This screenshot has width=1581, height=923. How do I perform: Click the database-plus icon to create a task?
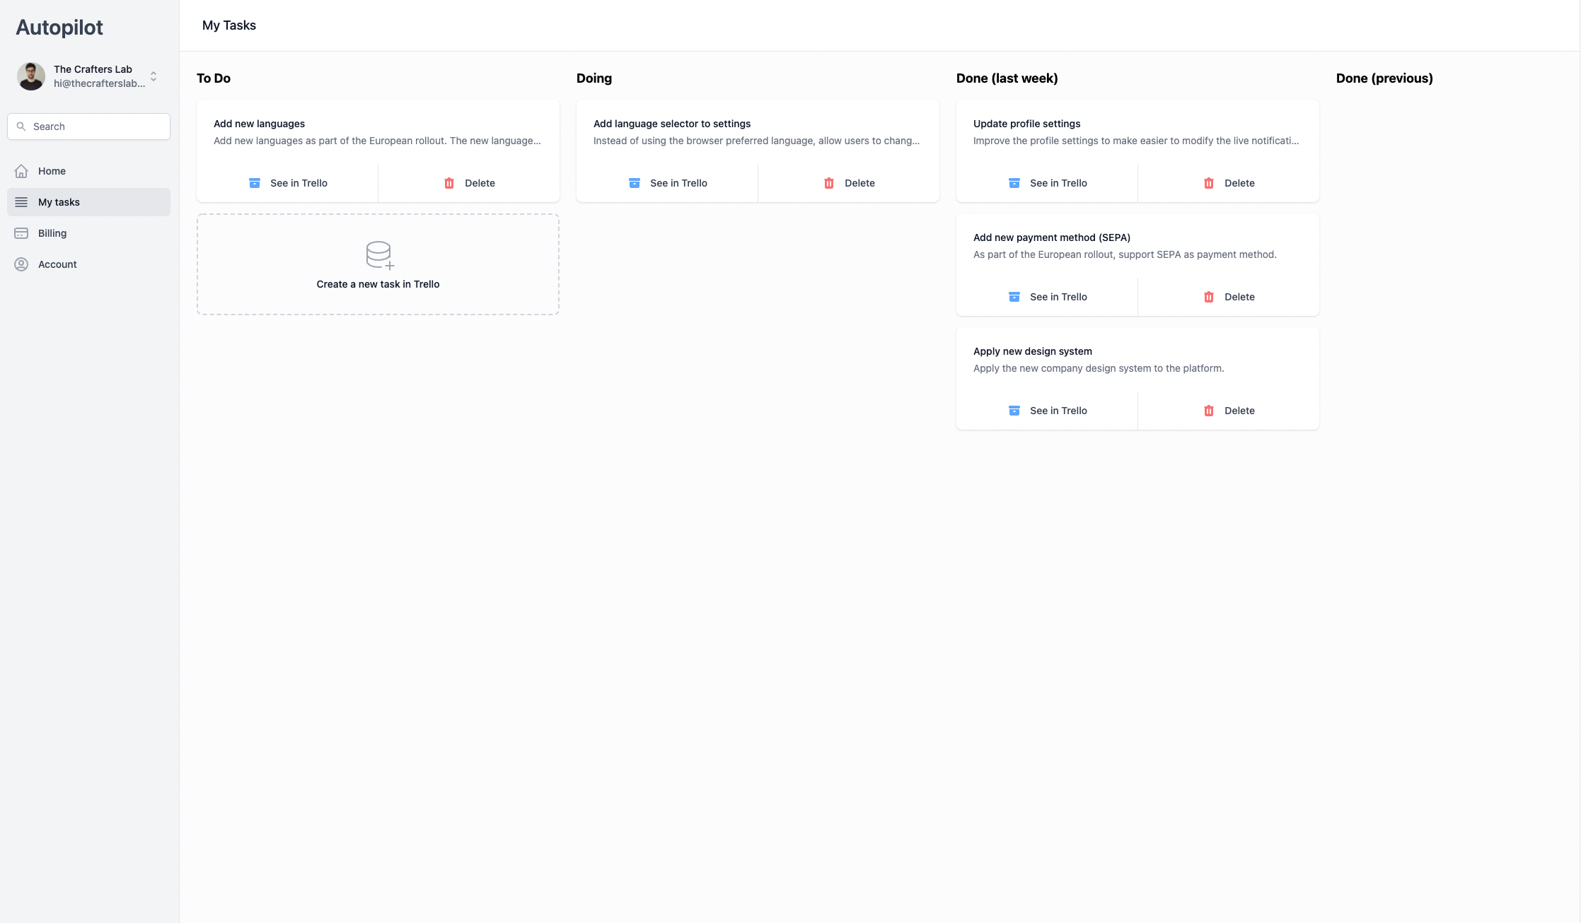[379, 255]
